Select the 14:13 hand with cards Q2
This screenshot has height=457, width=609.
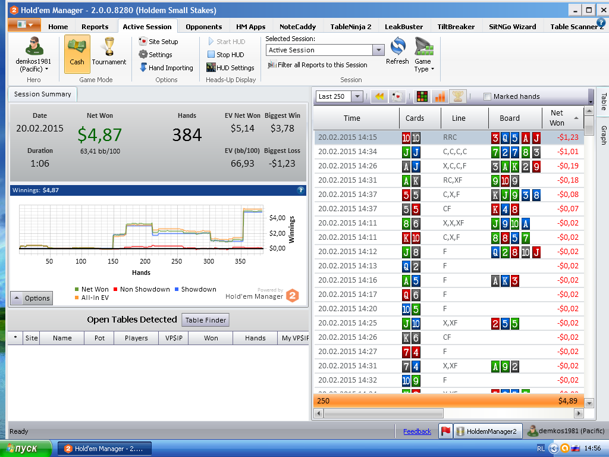click(x=448, y=266)
